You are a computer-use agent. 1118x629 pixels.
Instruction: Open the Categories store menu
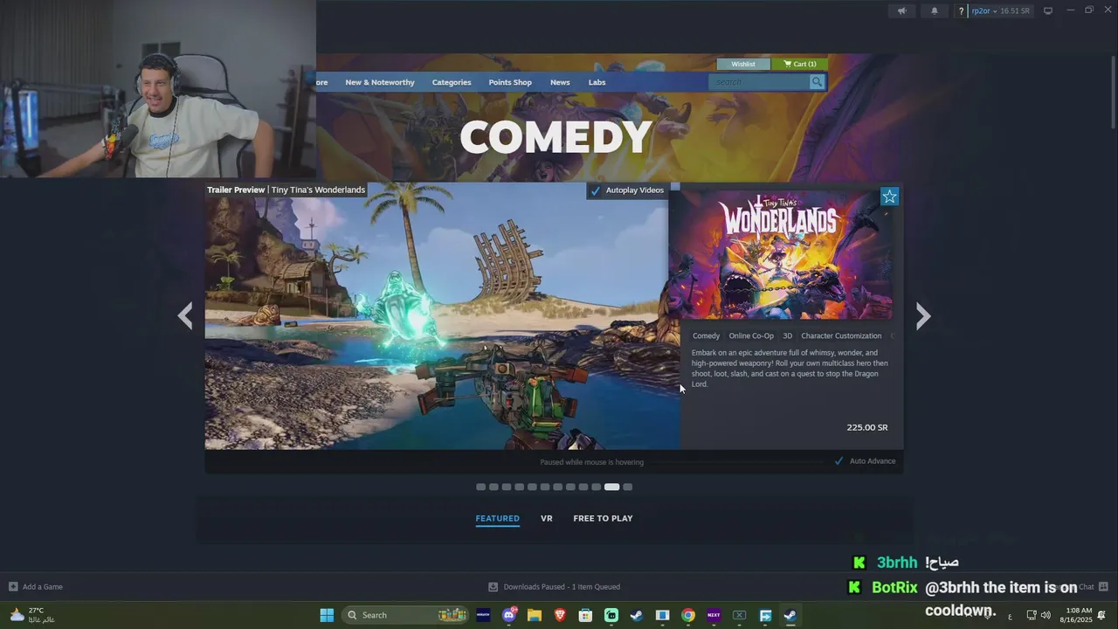click(452, 82)
